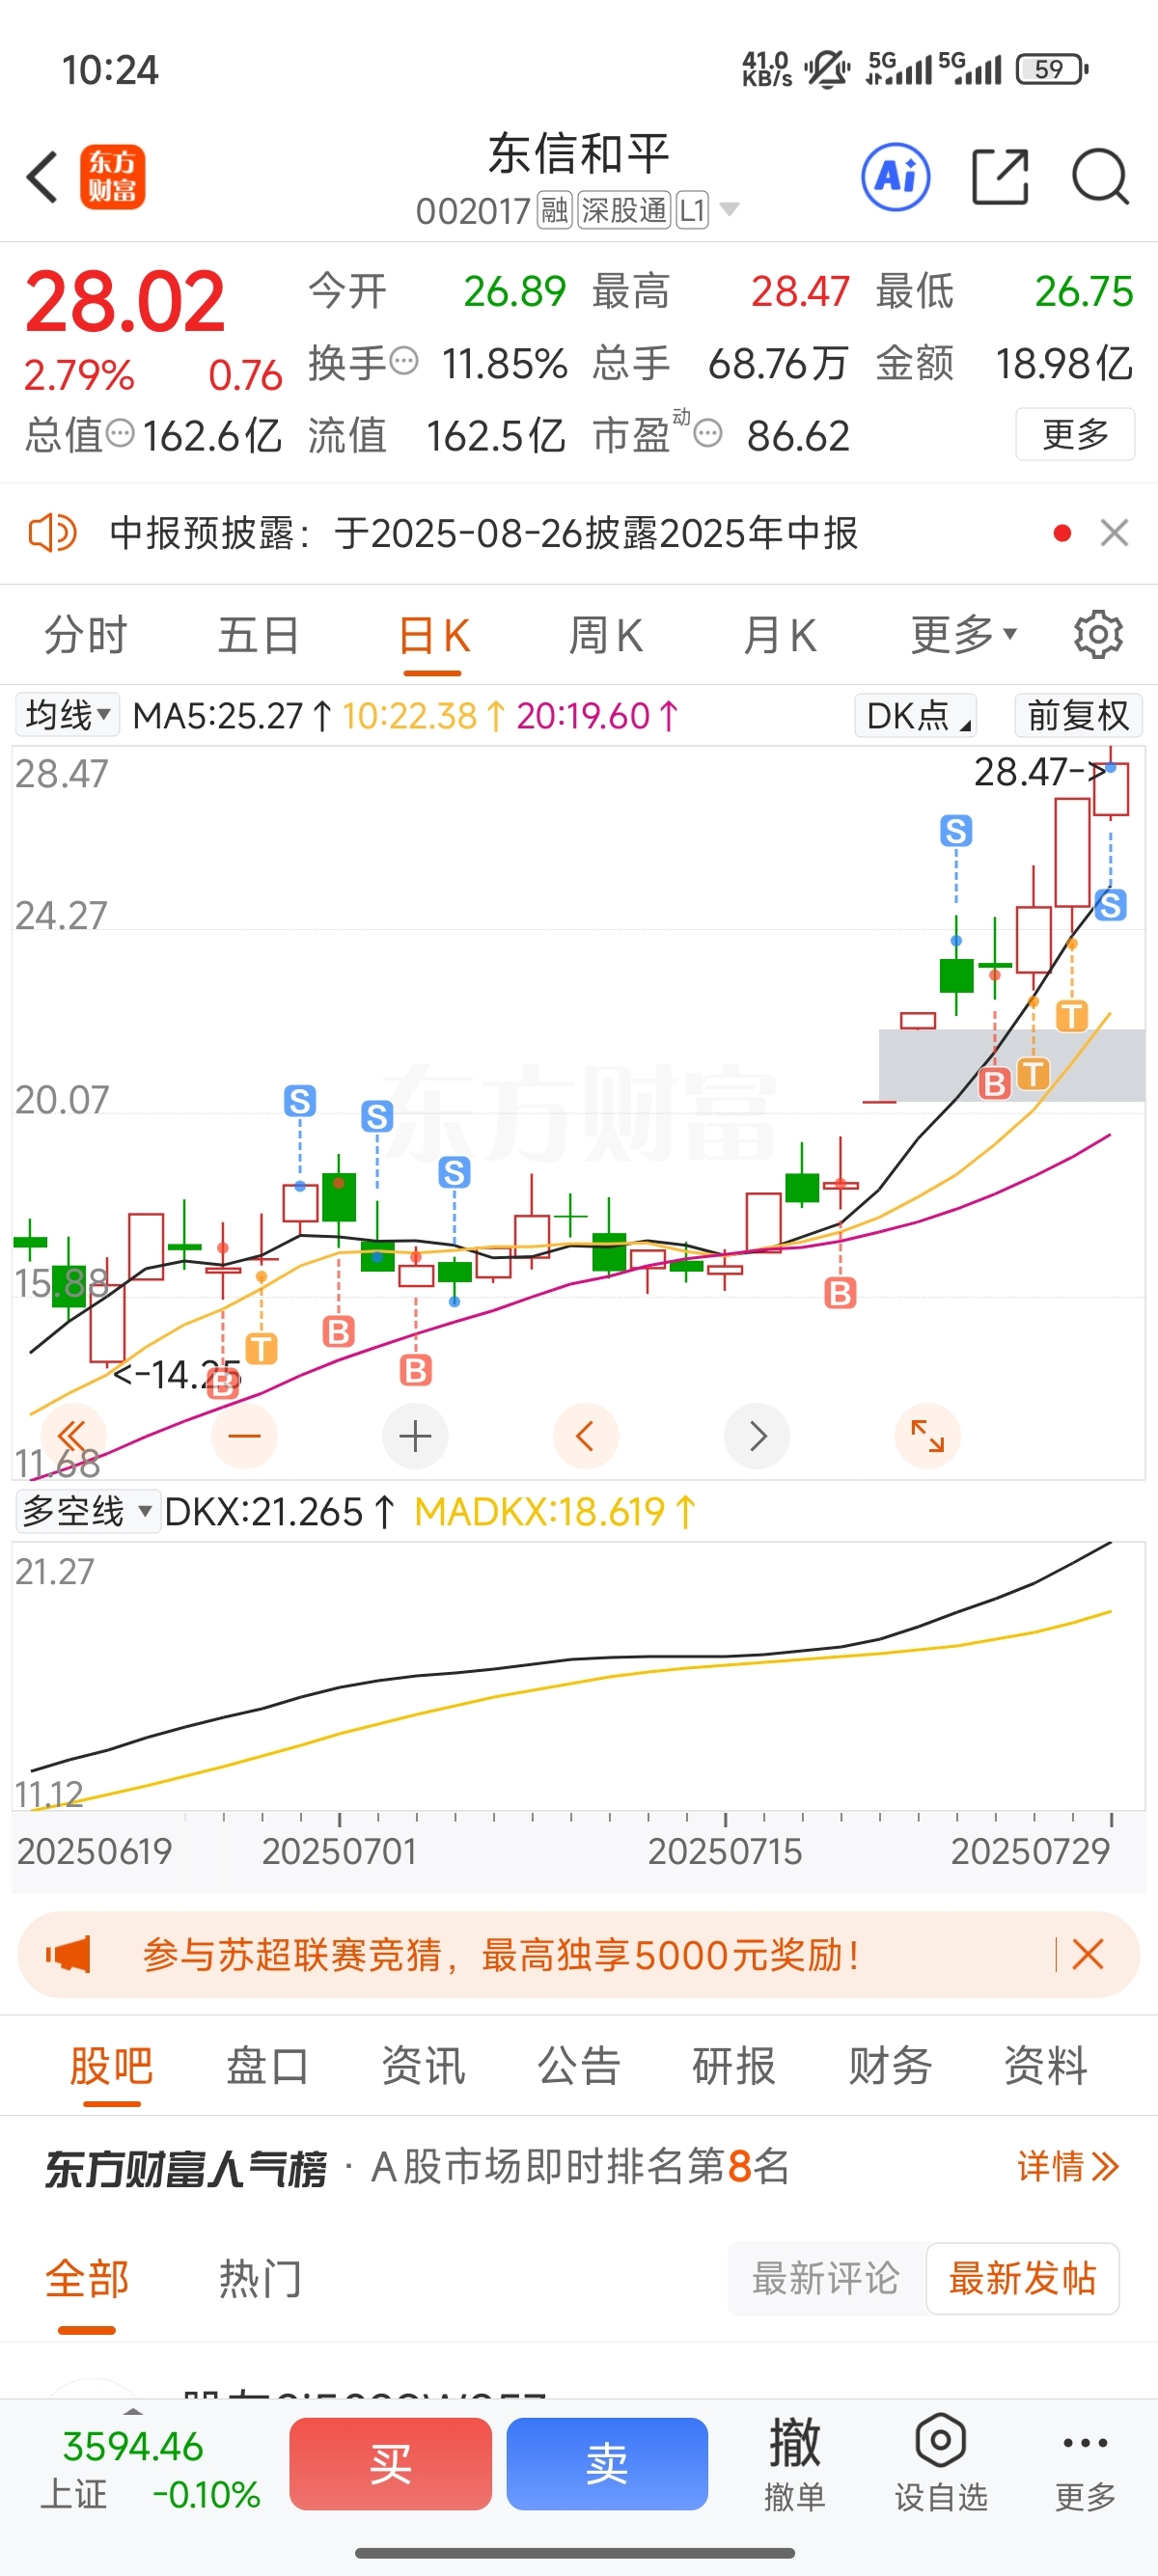The image size is (1158, 2576).
Task: Select the 热门 posts filter
Action: click(x=260, y=2280)
